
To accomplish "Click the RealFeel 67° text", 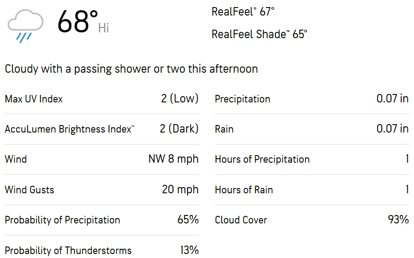I will pyautogui.click(x=243, y=12).
